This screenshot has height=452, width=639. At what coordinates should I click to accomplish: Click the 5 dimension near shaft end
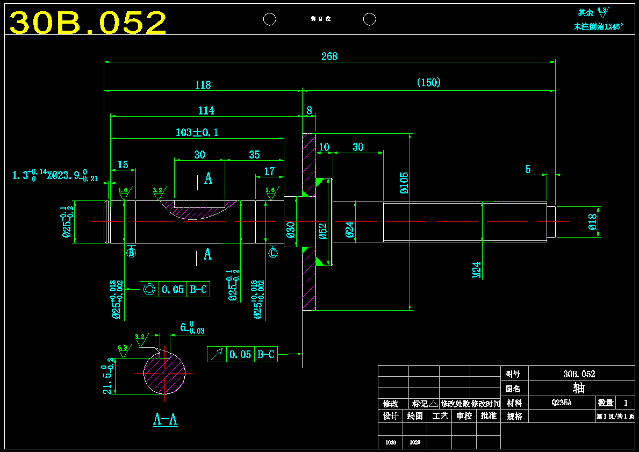point(528,169)
